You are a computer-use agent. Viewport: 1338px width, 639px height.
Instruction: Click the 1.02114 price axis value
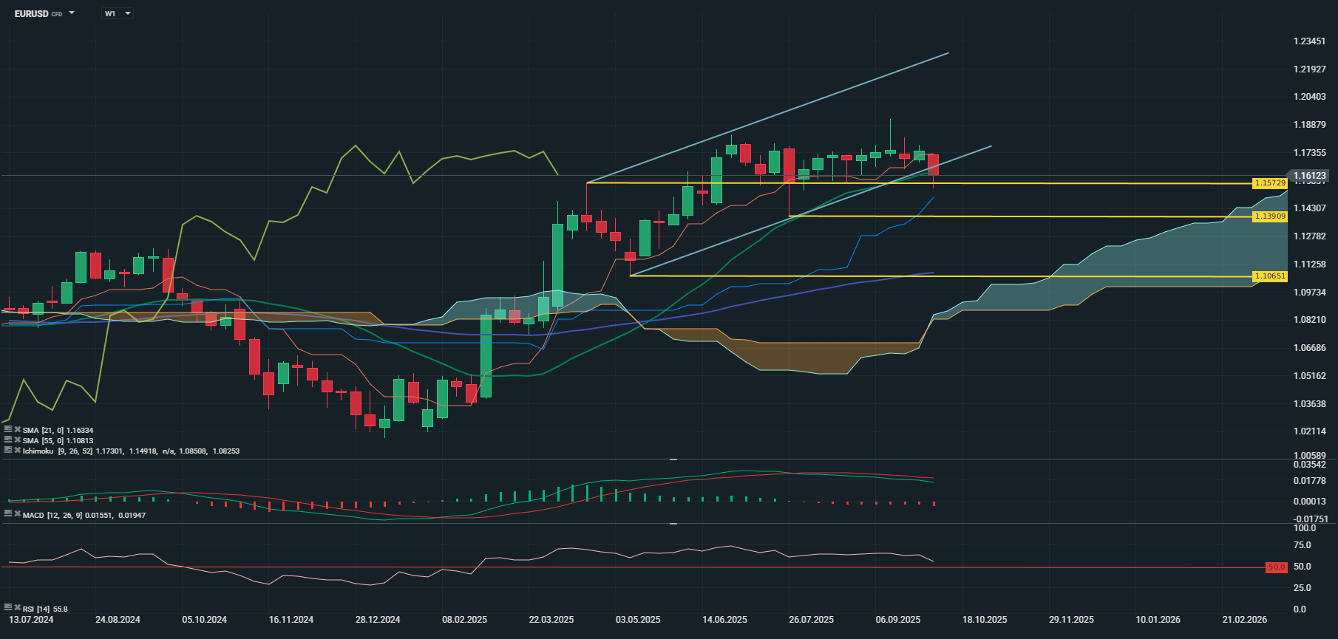[x=1309, y=431]
